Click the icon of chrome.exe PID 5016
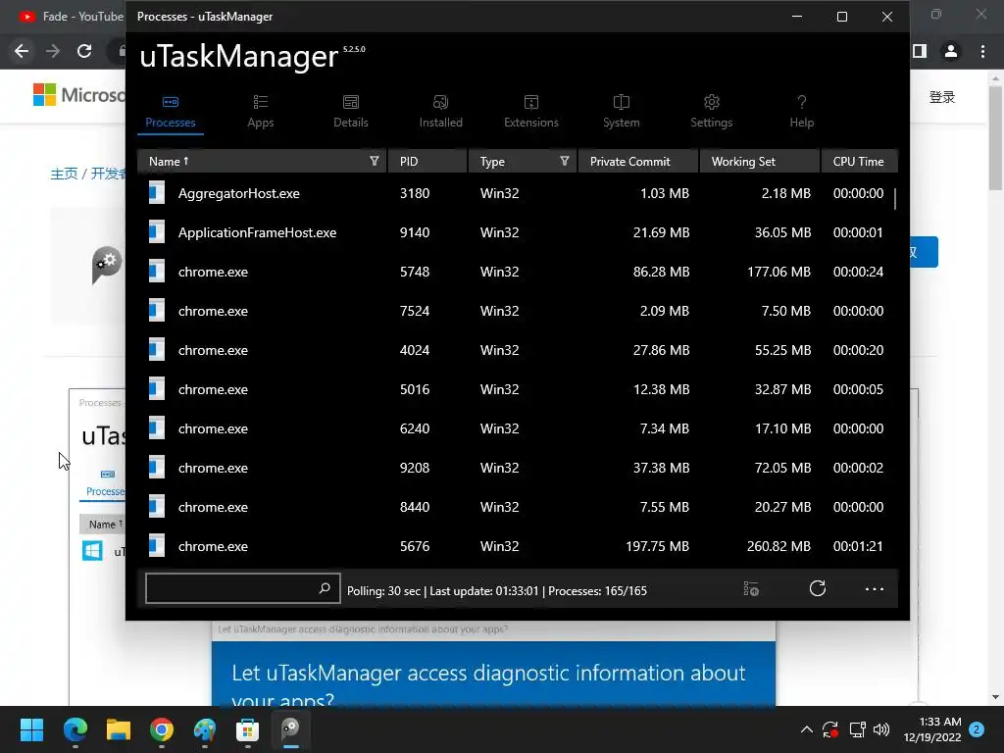This screenshot has height=753, width=1004. 156,388
